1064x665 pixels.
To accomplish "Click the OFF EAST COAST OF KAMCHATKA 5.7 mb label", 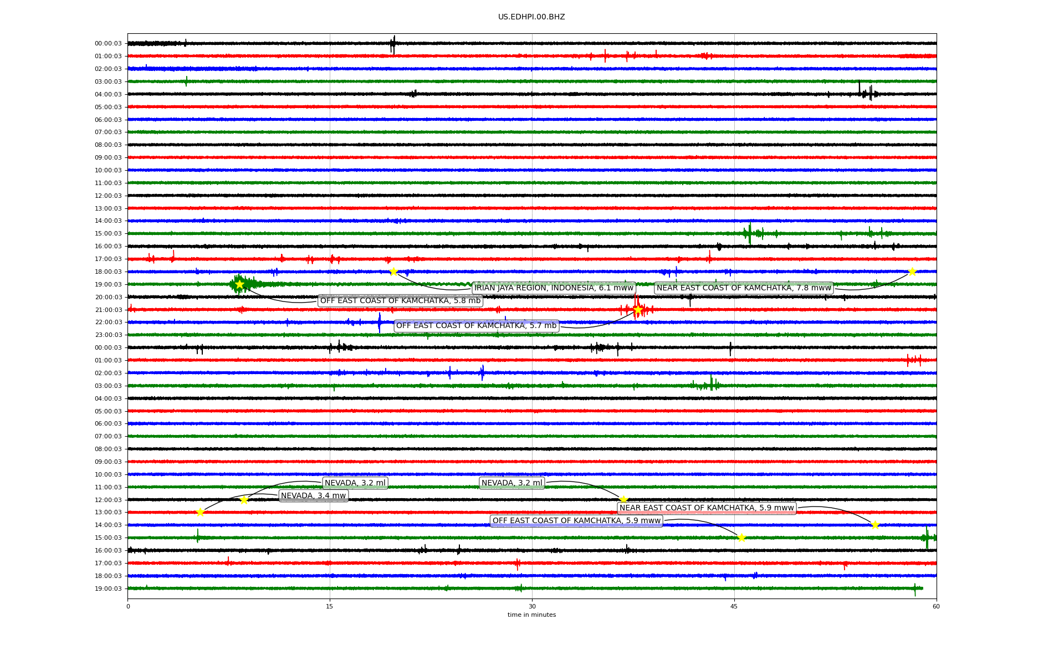I will coord(476,326).
